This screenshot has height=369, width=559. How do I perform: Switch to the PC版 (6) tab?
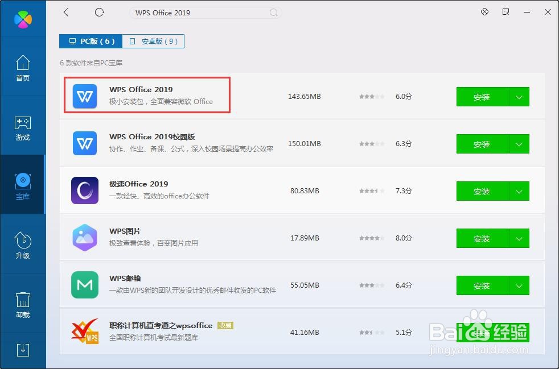[x=91, y=42]
